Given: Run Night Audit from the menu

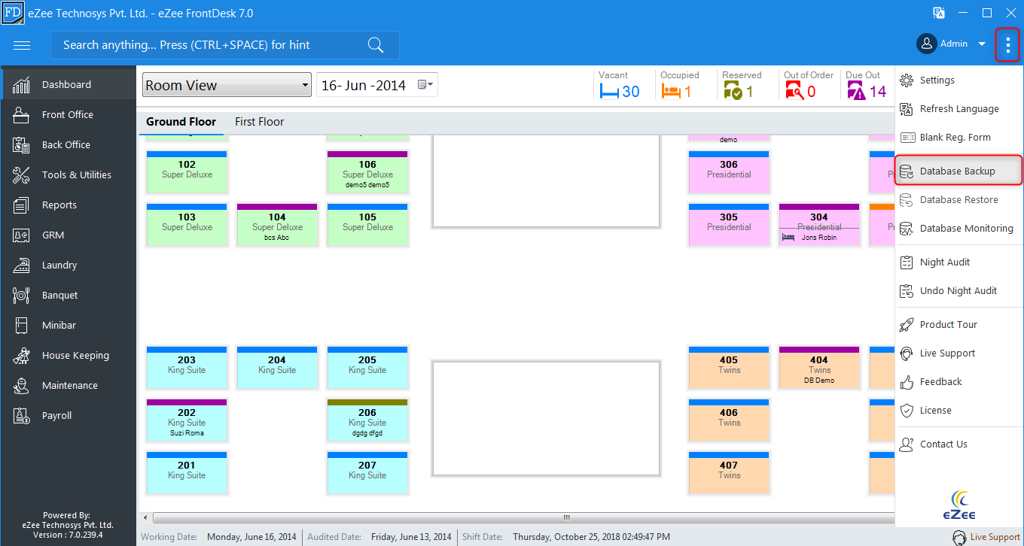Looking at the screenshot, I should click(958, 262).
